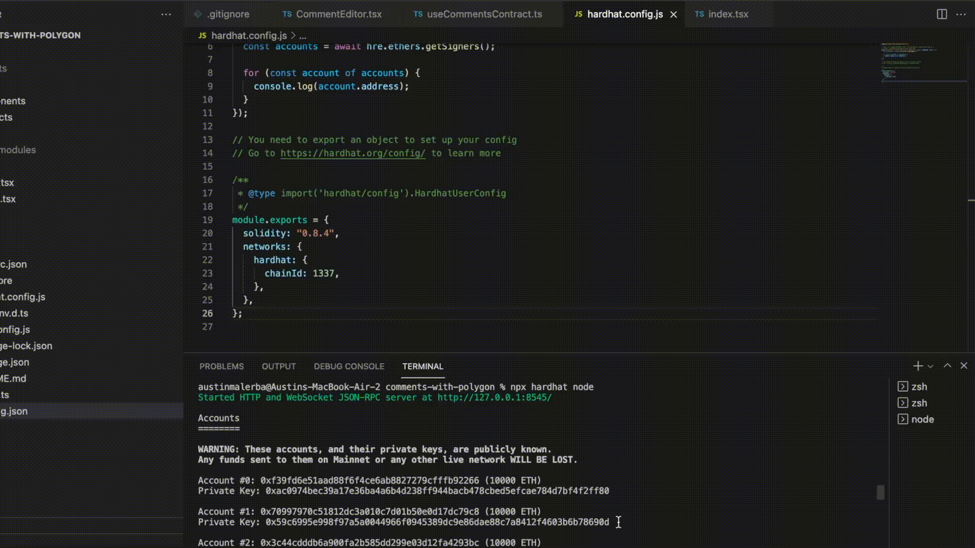Image resolution: width=975 pixels, height=548 pixels.
Task: Click the new terminal plus icon
Action: point(918,366)
